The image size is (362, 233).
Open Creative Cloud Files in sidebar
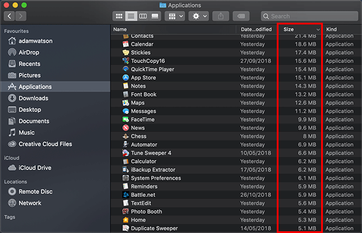click(55, 144)
